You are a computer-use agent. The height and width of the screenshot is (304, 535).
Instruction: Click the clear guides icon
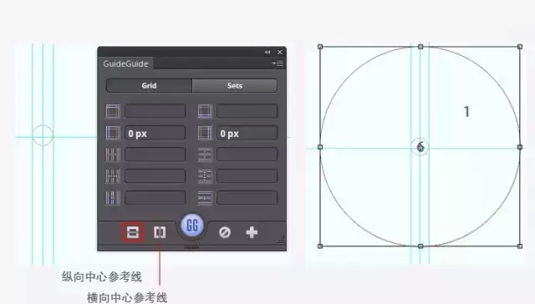tap(225, 232)
